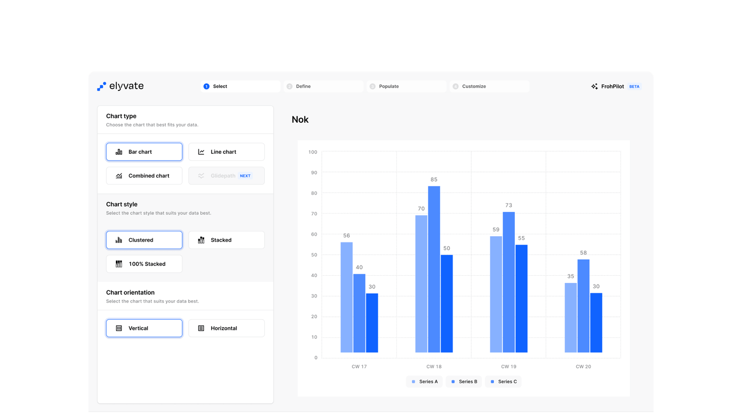The image size is (742, 417).
Task: Toggle Series A in the legend
Action: [424, 381]
